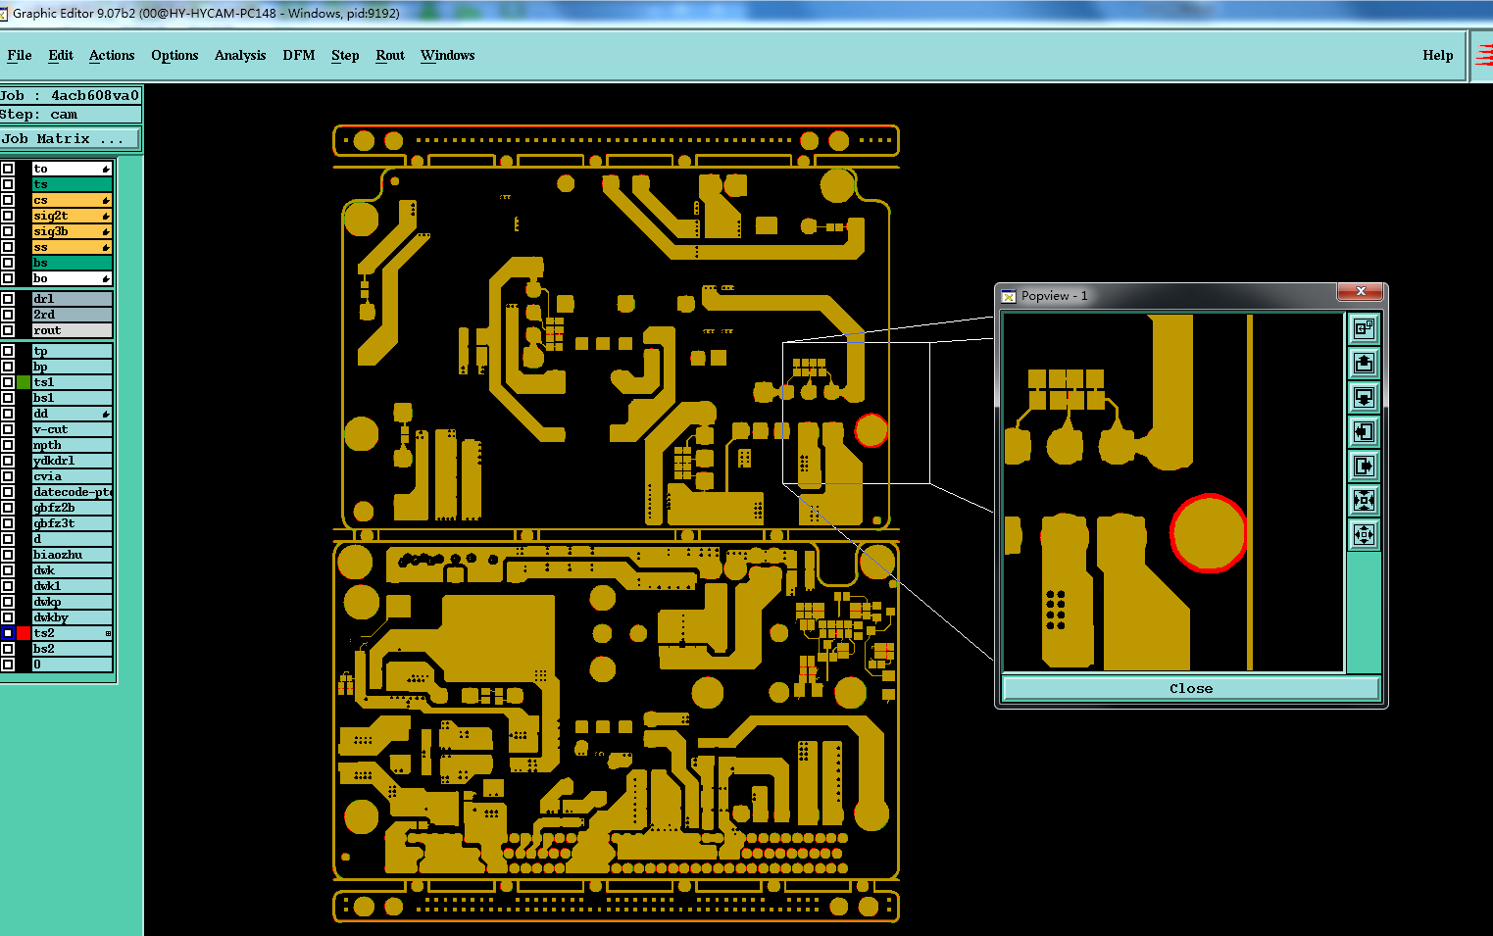1493x936 pixels.
Task: Click the Popview window title icon
Action: coord(1009,296)
